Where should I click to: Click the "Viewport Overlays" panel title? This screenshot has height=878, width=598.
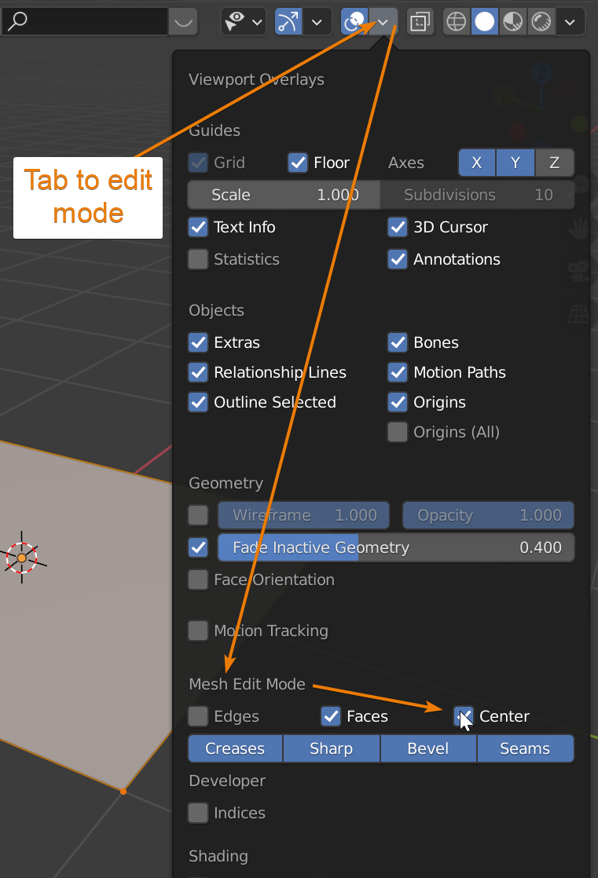tap(257, 79)
